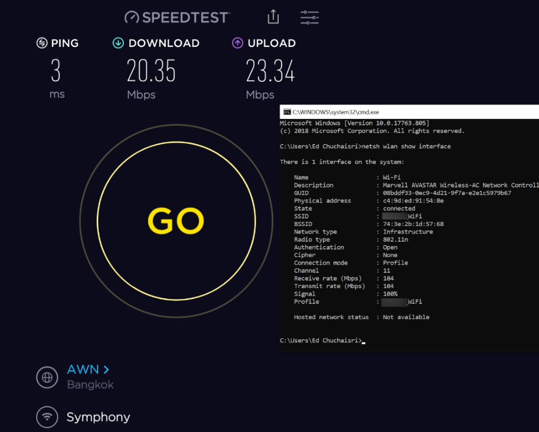This screenshot has height=432, width=539.
Task: Click the cmd.exe title bar icon
Action: 287,112
